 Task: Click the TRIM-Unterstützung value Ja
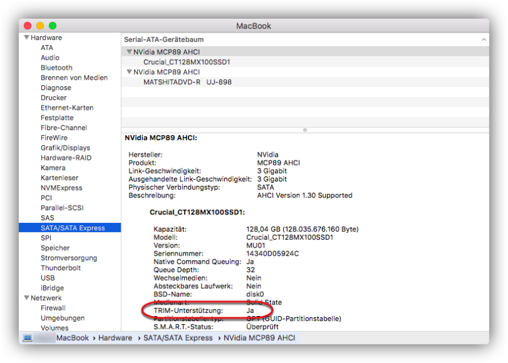click(250, 310)
